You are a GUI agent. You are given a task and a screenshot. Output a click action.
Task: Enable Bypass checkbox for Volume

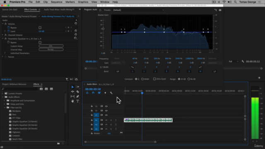click(x=40, y=28)
